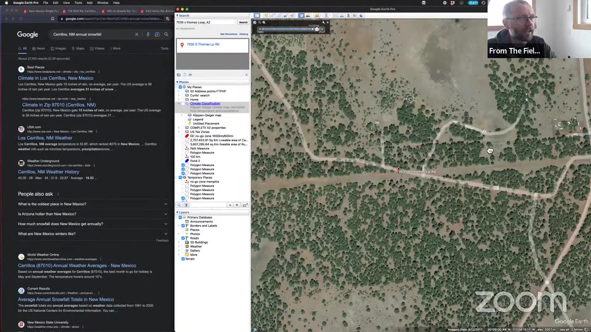Click the Sunlight toolbar icon
The height and width of the screenshot is (332, 591).
point(308,16)
